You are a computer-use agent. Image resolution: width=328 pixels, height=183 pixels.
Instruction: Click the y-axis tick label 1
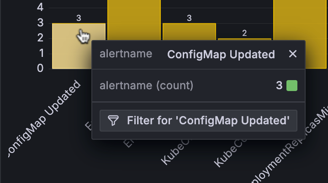point(40,53)
